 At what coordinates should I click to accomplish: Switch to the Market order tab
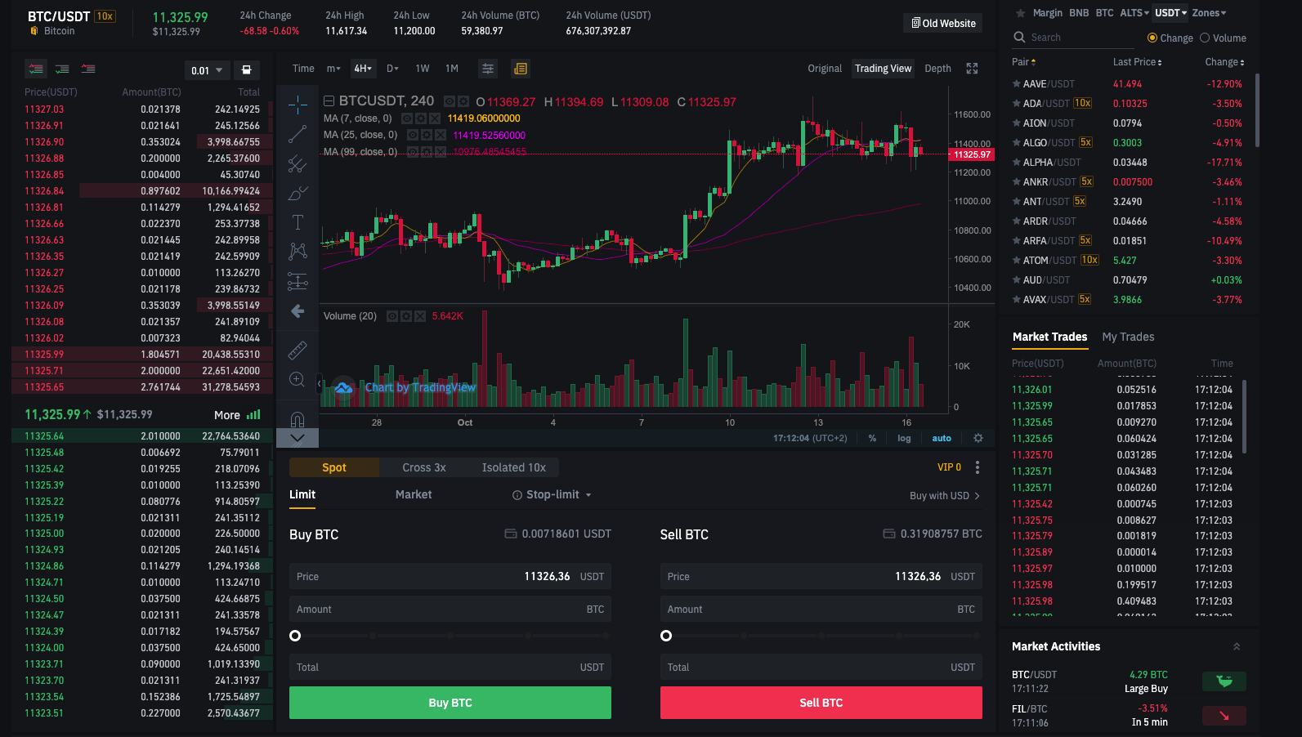coord(414,494)
